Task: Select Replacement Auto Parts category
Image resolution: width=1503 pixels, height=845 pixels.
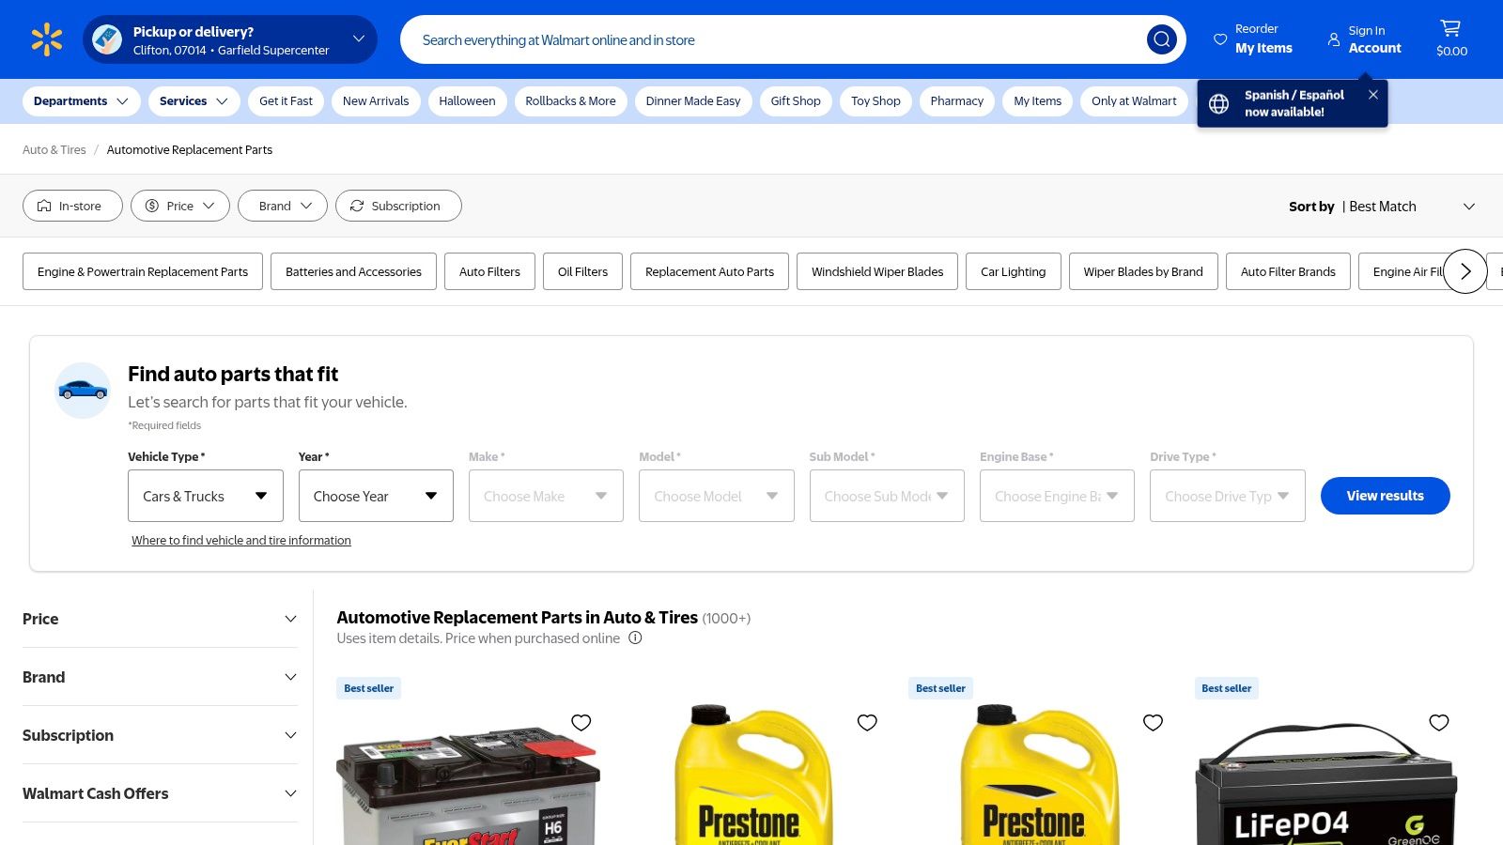Action: click(x=710, y=271)
